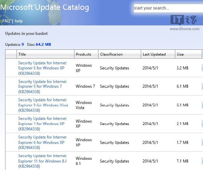The image size is (203, 170).
Task: Select 2014/5/1 date in Windows 8.1 row
Action: [150, 161]
